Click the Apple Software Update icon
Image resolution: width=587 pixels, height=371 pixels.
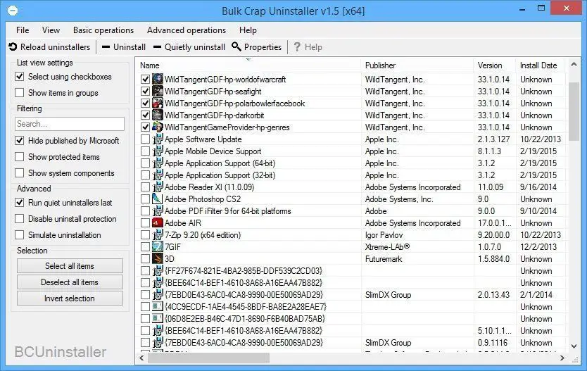point(158,139)
